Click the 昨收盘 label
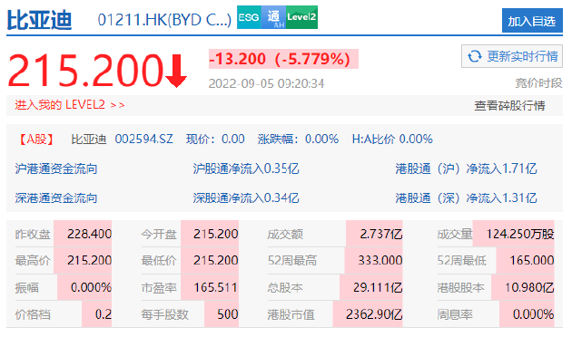The height and width of the screenshot is (337, 572). pos(33,235)
